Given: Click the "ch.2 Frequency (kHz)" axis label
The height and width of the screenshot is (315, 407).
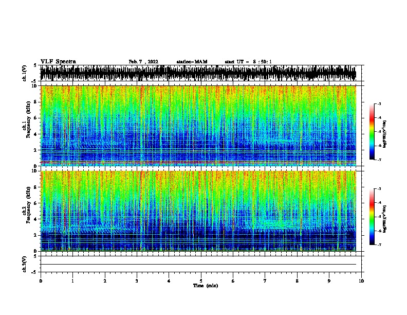Looking at the screenshot, I should point(27,206).
